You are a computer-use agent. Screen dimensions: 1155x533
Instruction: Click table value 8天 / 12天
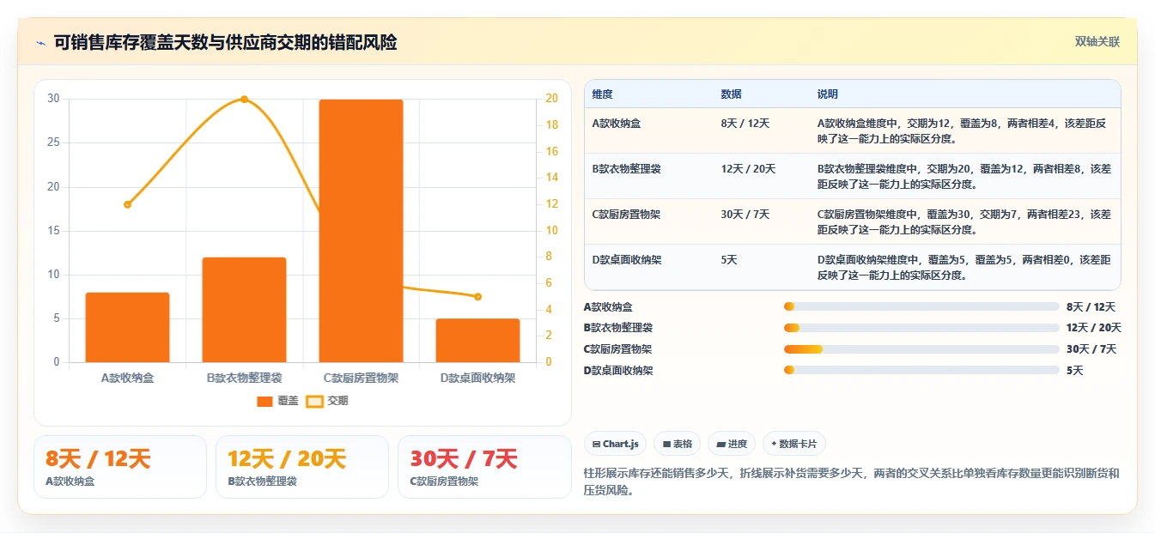pos(745,123)
